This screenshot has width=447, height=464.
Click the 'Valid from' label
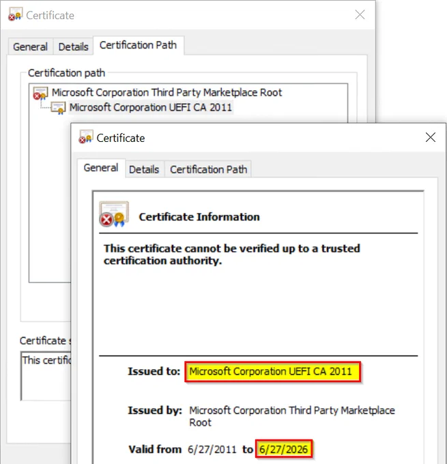click(155, 449)
